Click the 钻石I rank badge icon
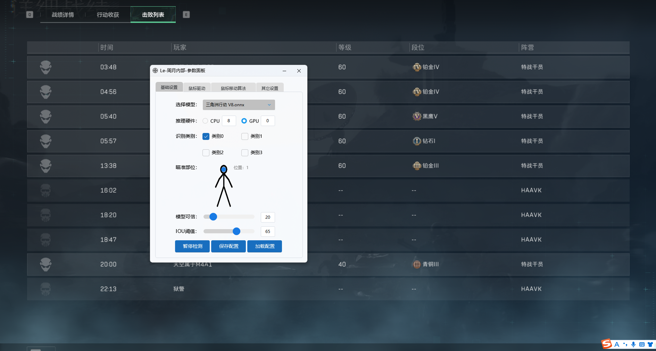Screen dimensions: 656x351 [x=416, y=141]
